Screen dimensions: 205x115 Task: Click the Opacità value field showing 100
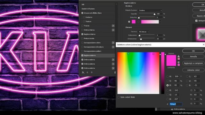tap(159, 14)
